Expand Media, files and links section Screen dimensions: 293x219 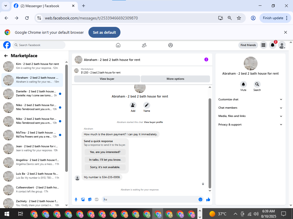[250, 116]
